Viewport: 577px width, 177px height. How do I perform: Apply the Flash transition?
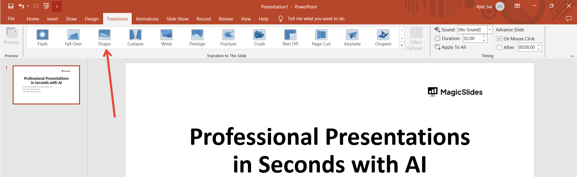point(42,38)
